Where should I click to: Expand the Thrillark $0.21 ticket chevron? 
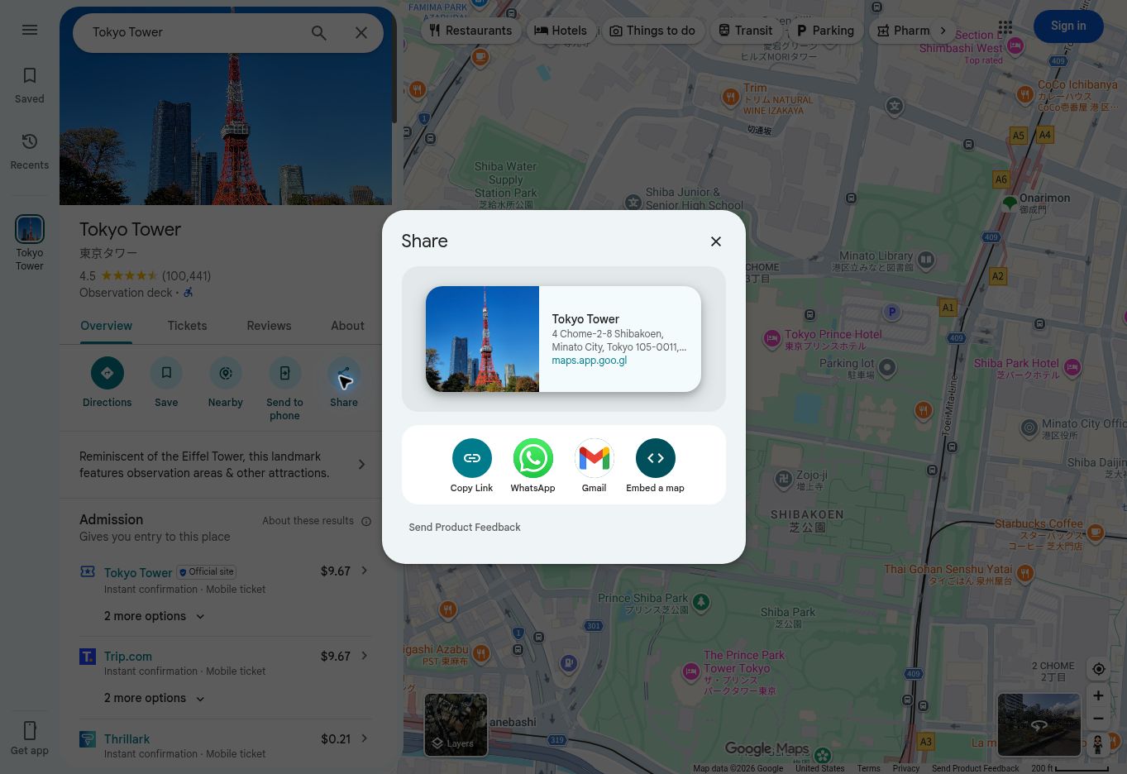[x=364, y=739]
